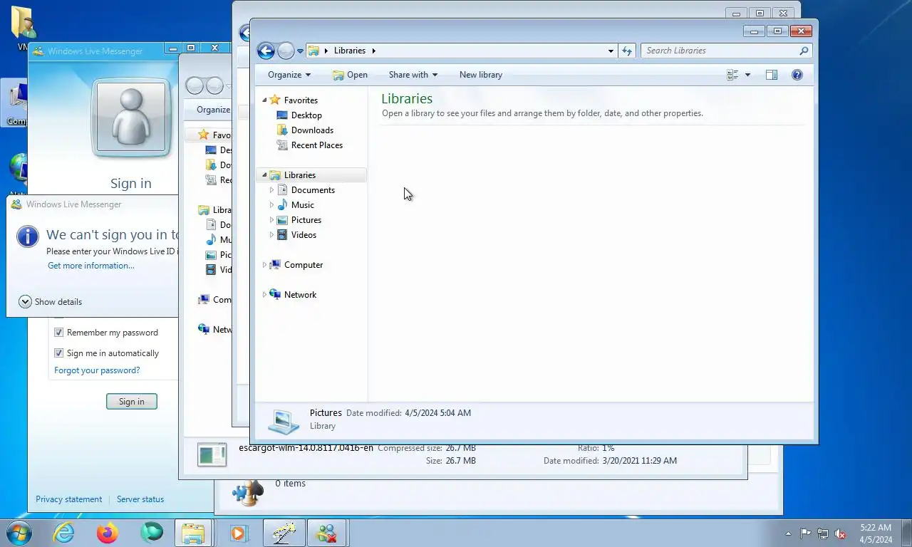Click the Pictures library icon
Viewport: 912px width, 547px height.
pos(282,220)
